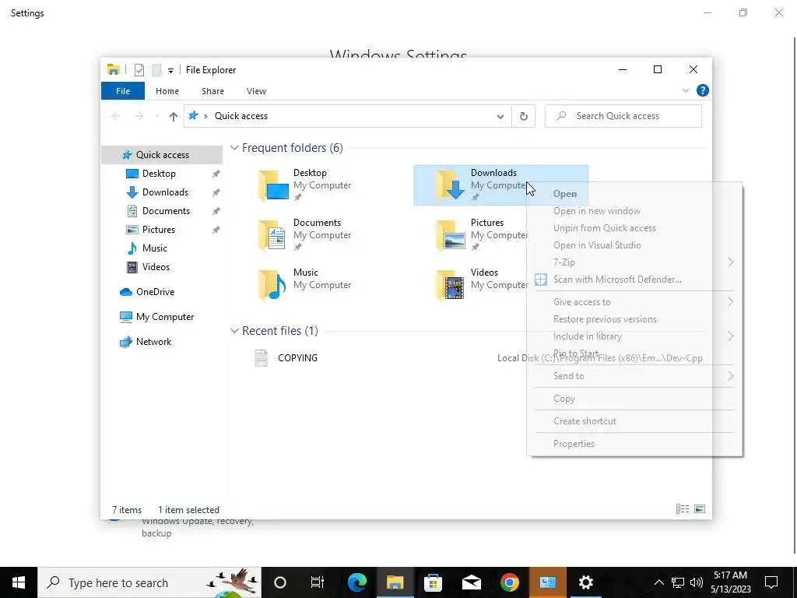Select the Documents folder icon in Frequent folders

[x=273, y=235]
